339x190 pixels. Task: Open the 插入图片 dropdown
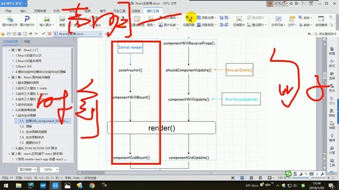click(47, 22)
